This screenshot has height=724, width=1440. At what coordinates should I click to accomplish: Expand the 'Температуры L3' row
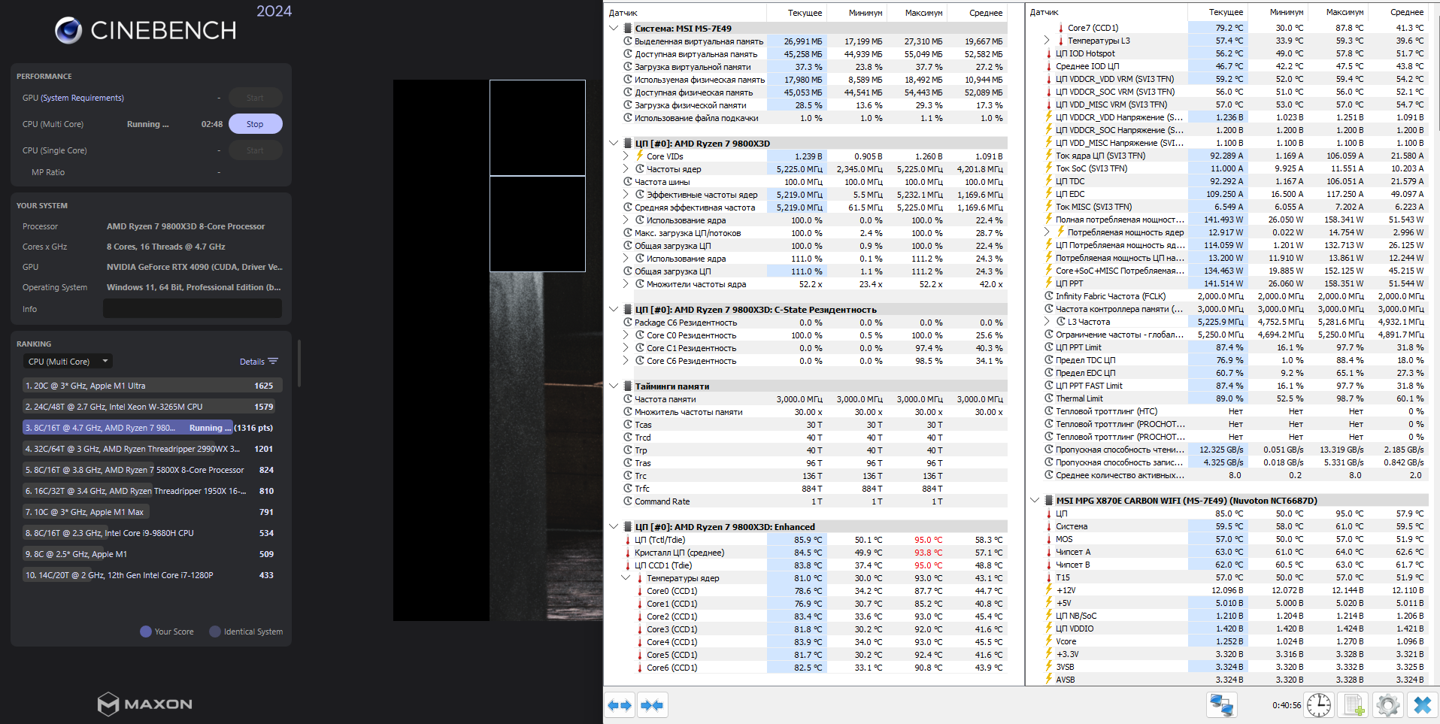(1047, 41)
